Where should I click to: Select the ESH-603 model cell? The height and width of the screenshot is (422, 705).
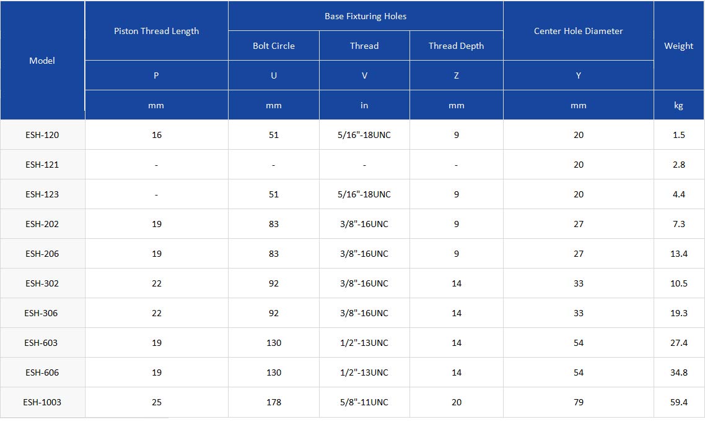(42, 343)
